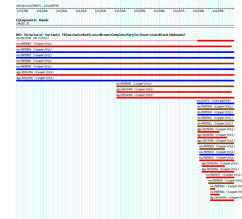Viewport: 242px width, 219px height.
Task: Select the red nsv511538 loss bar
Action: [x=216, y=41]
